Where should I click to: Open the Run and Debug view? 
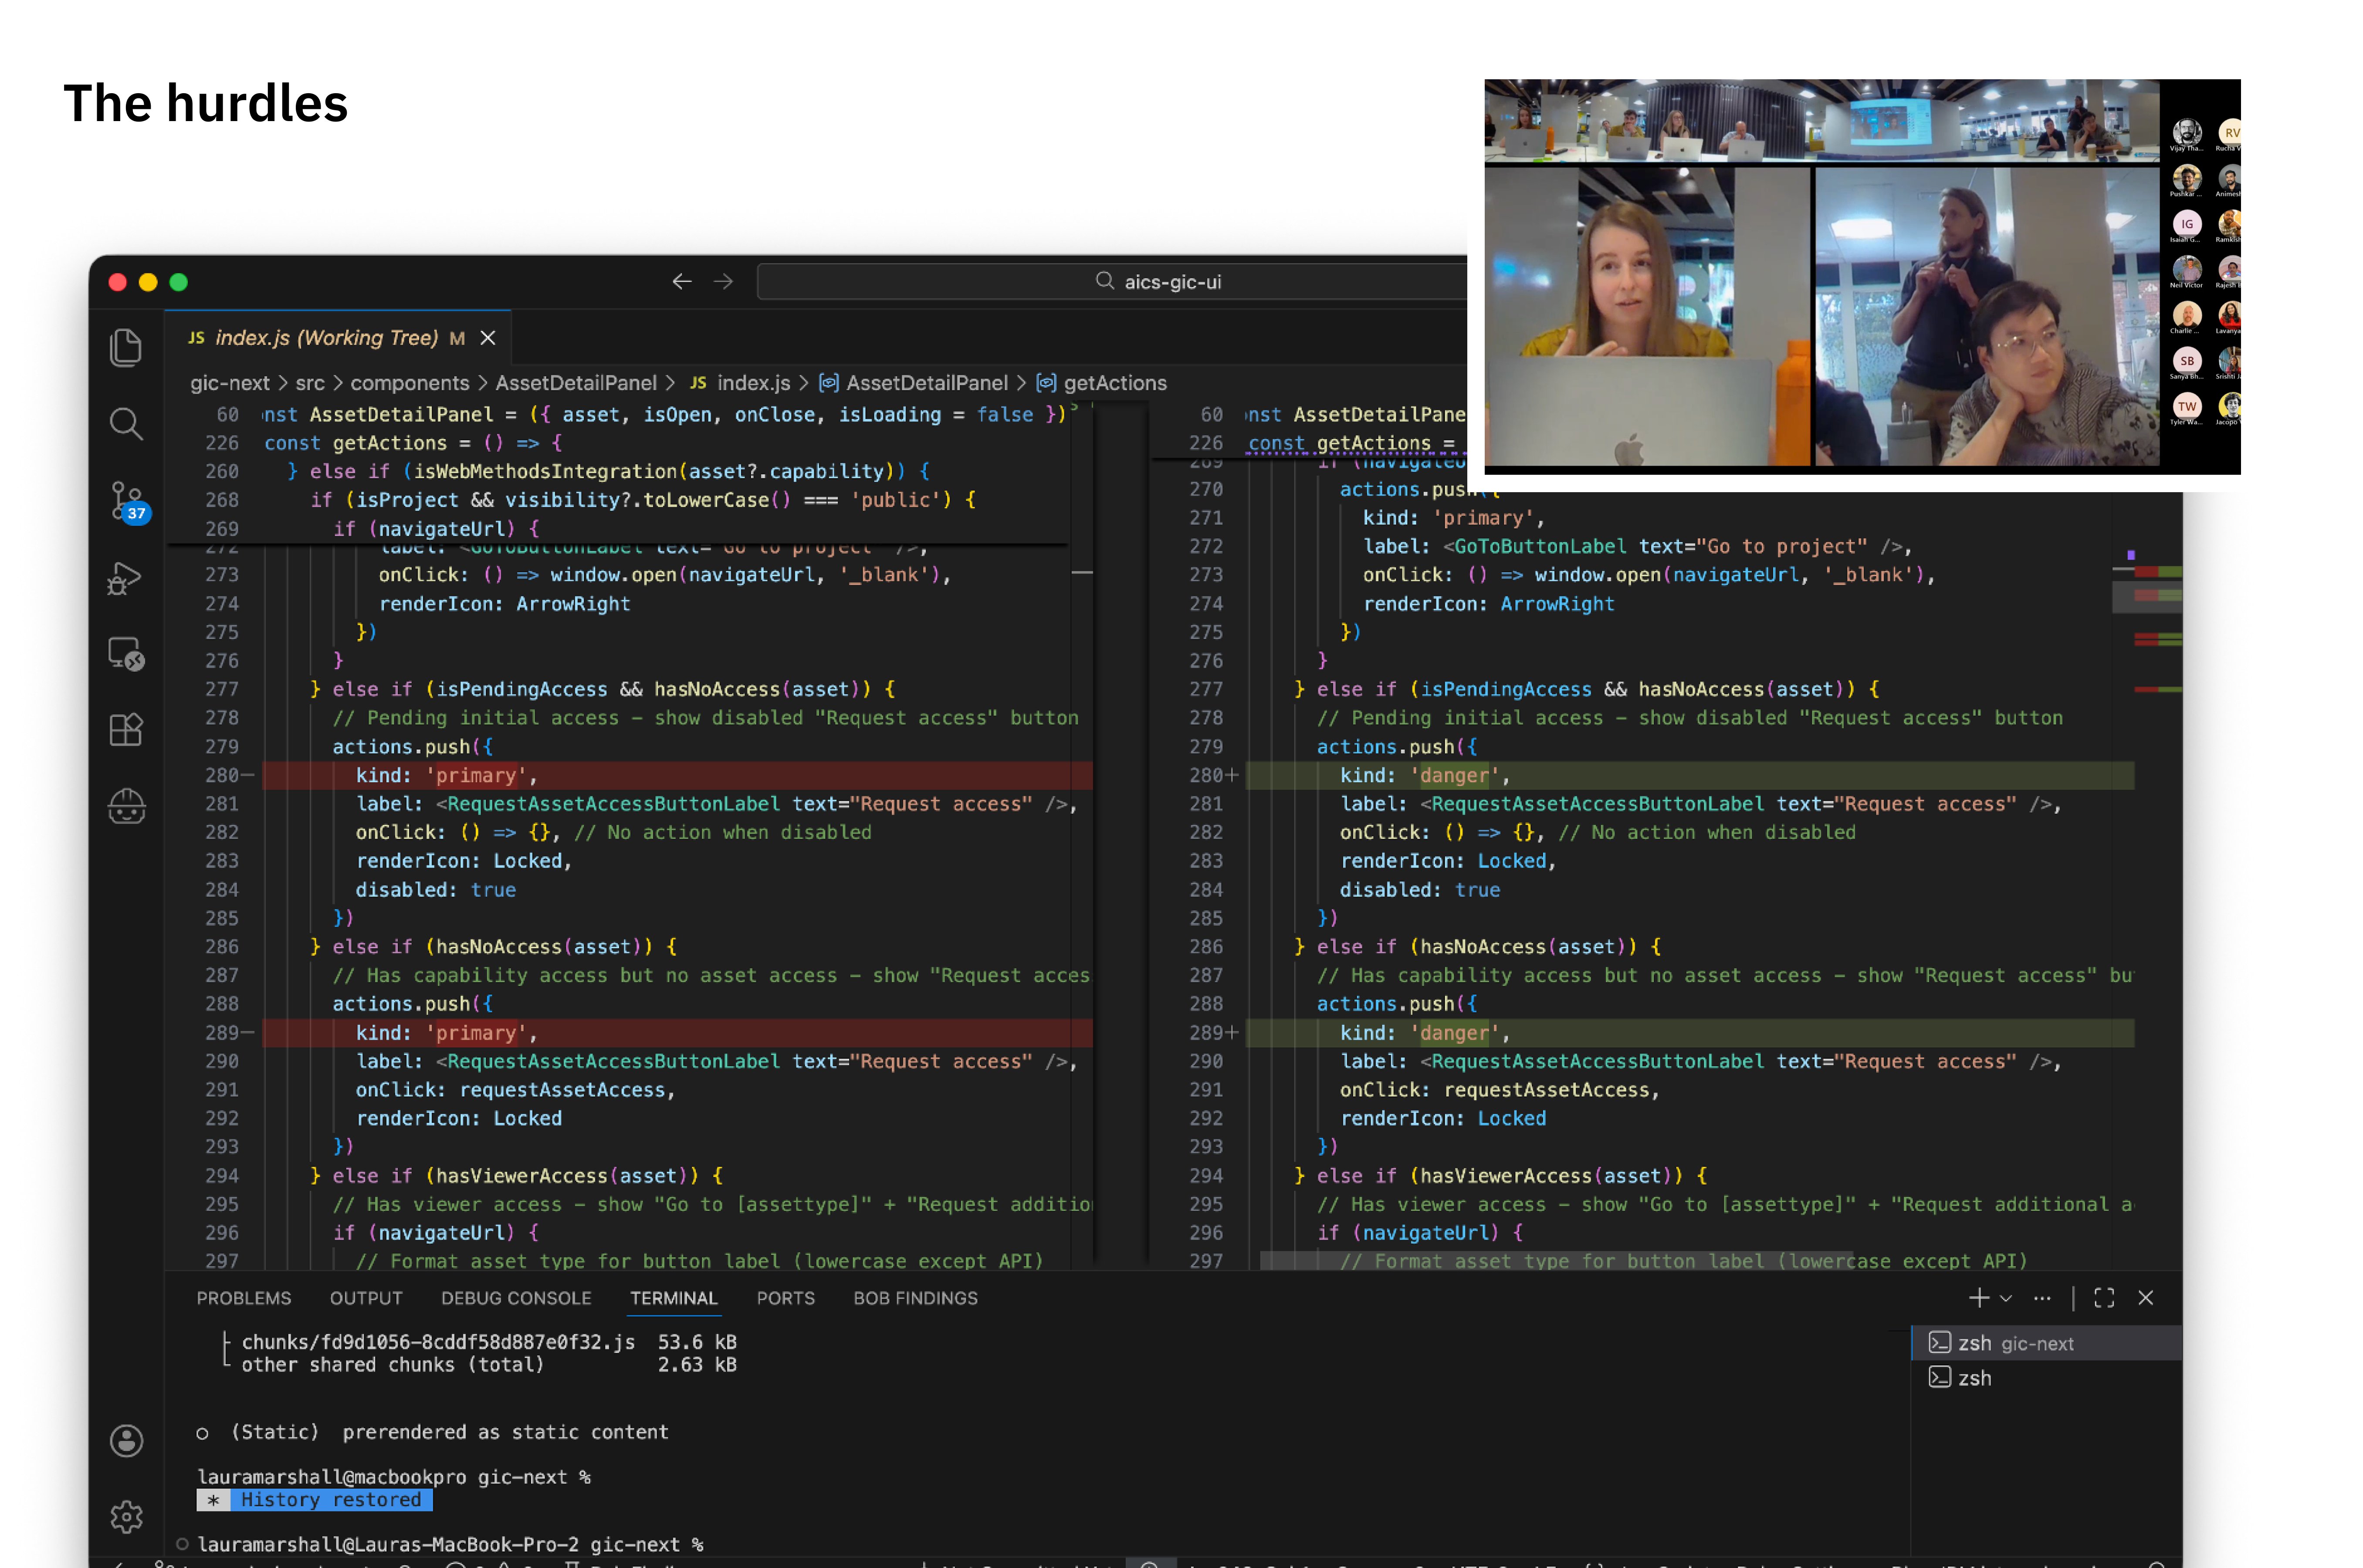(x=126, y=578)
